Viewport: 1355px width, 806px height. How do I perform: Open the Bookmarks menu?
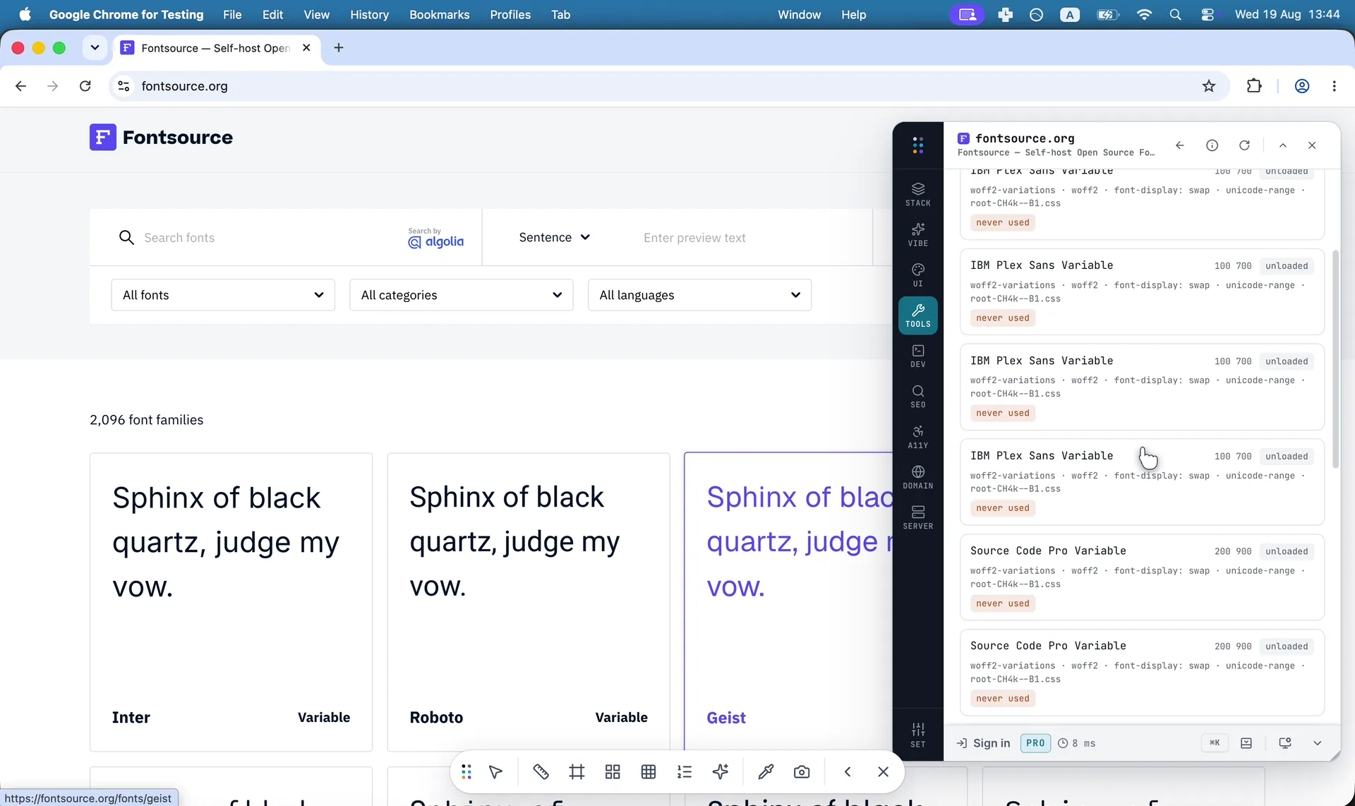[439, 15]
